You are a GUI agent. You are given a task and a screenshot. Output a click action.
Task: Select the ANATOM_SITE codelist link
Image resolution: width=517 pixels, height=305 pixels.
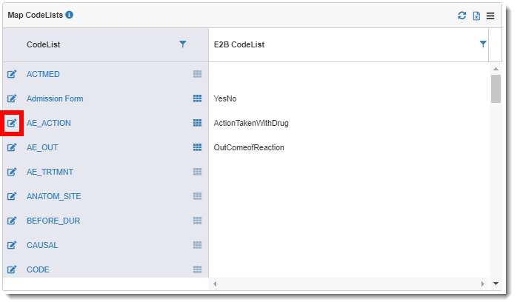click(x=54, y=196)
